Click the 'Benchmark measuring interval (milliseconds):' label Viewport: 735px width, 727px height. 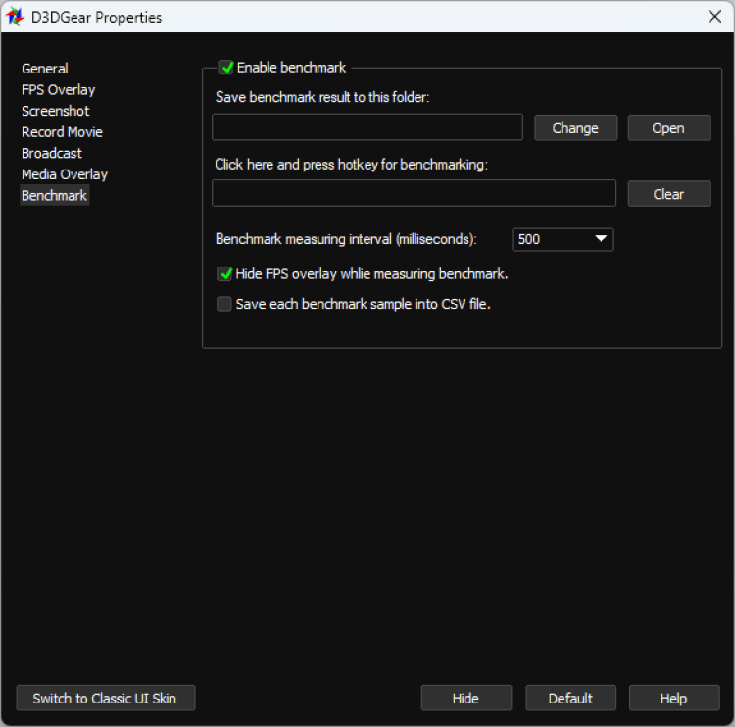(346, 239)
